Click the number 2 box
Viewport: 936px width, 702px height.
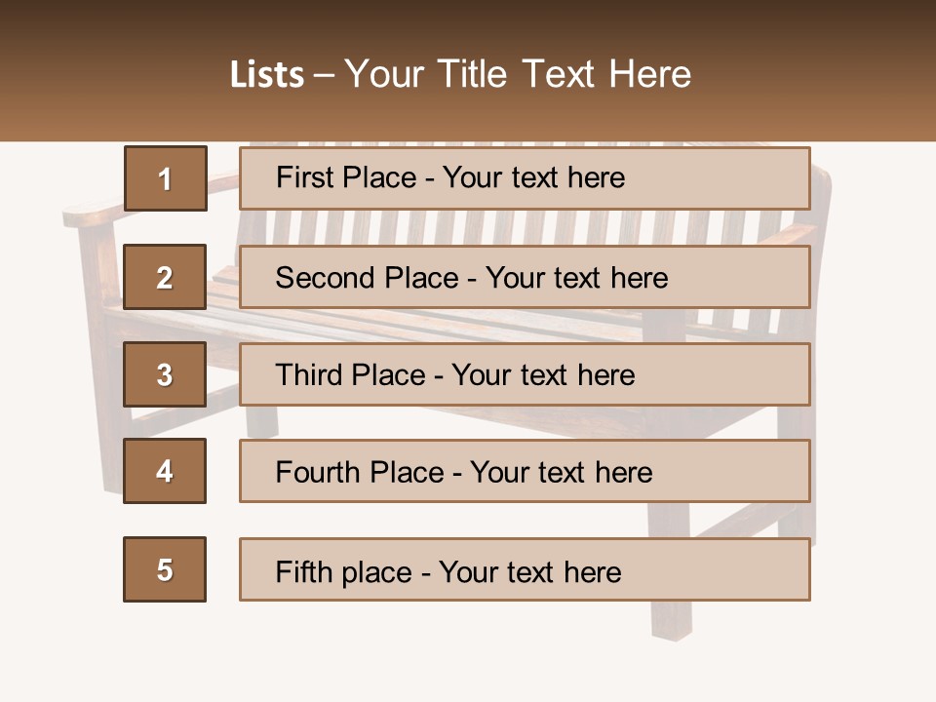pos(165,277)
